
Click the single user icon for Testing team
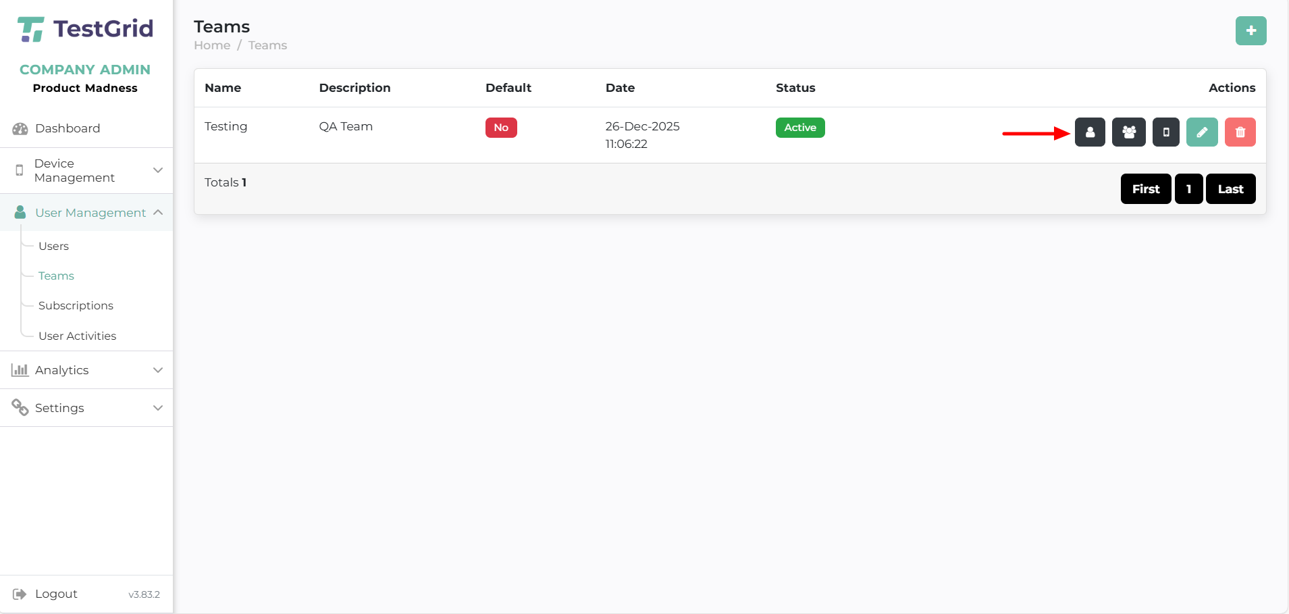tap(1090, 132)
